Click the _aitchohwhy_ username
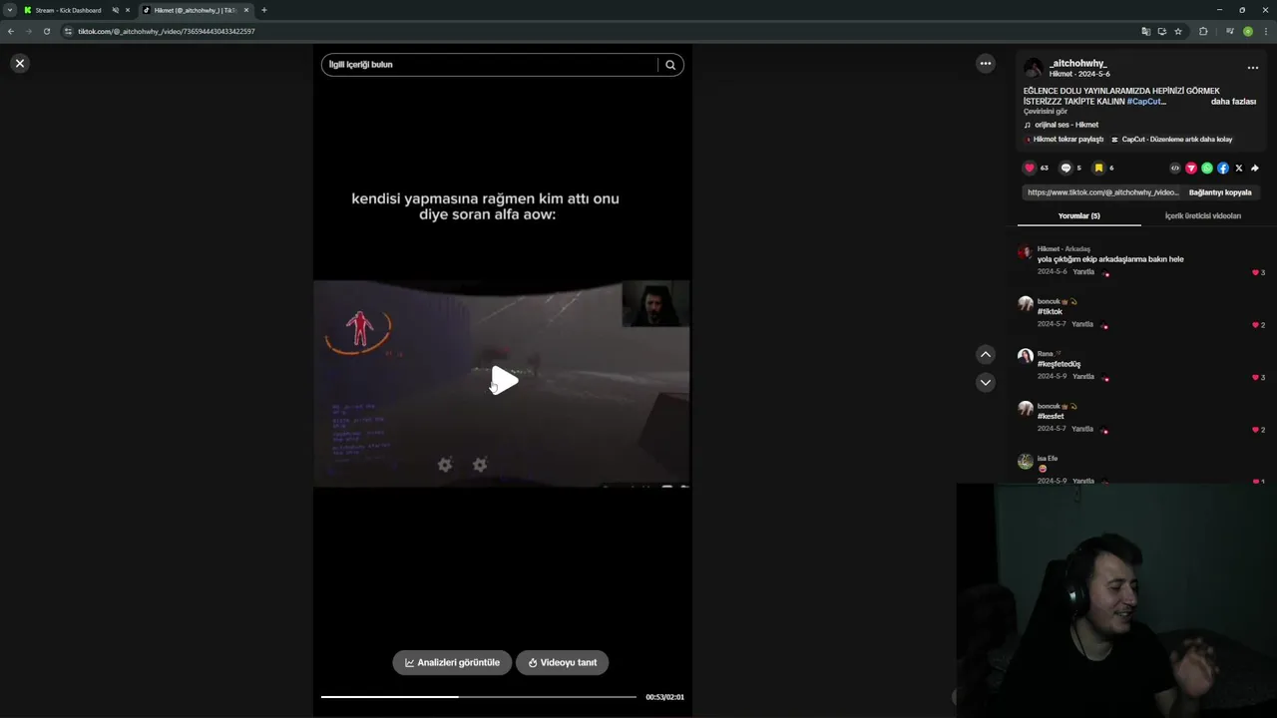Viewport: 1277px width, 718px height. [x=1078, y=63]
